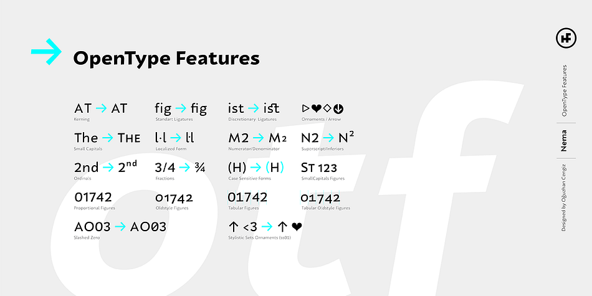Click the vertical OpenType Features sidebar label
This screenshot has height=296, width=592.
click(x=565, y=90)
